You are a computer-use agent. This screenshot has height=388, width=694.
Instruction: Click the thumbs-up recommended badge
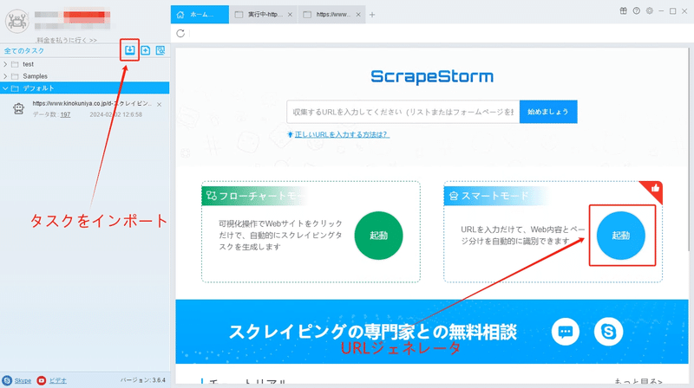pos(653,190)
